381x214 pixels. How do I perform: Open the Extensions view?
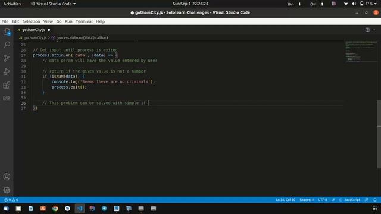(x=7, y=85)
